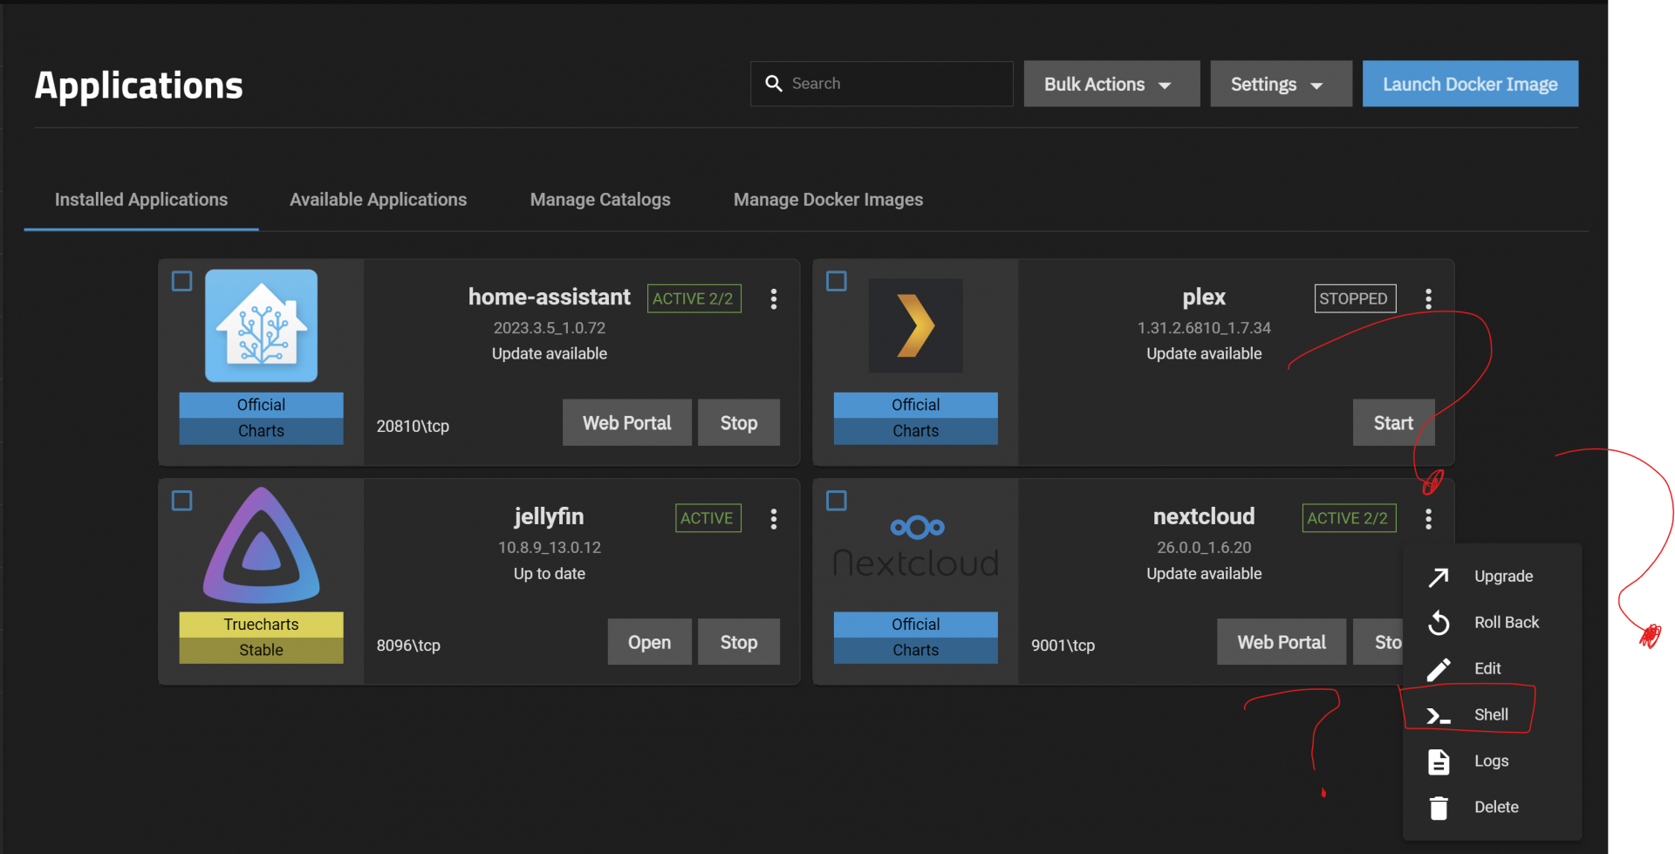Open jellyfin three-dot options menu
Viewport: 1675px width, 854px height.
774,519
